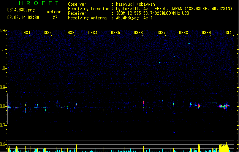Viewport: 239px width, 152px height.
Task: Click the 0.7 kHz frequency label
Action: (3, 125)
